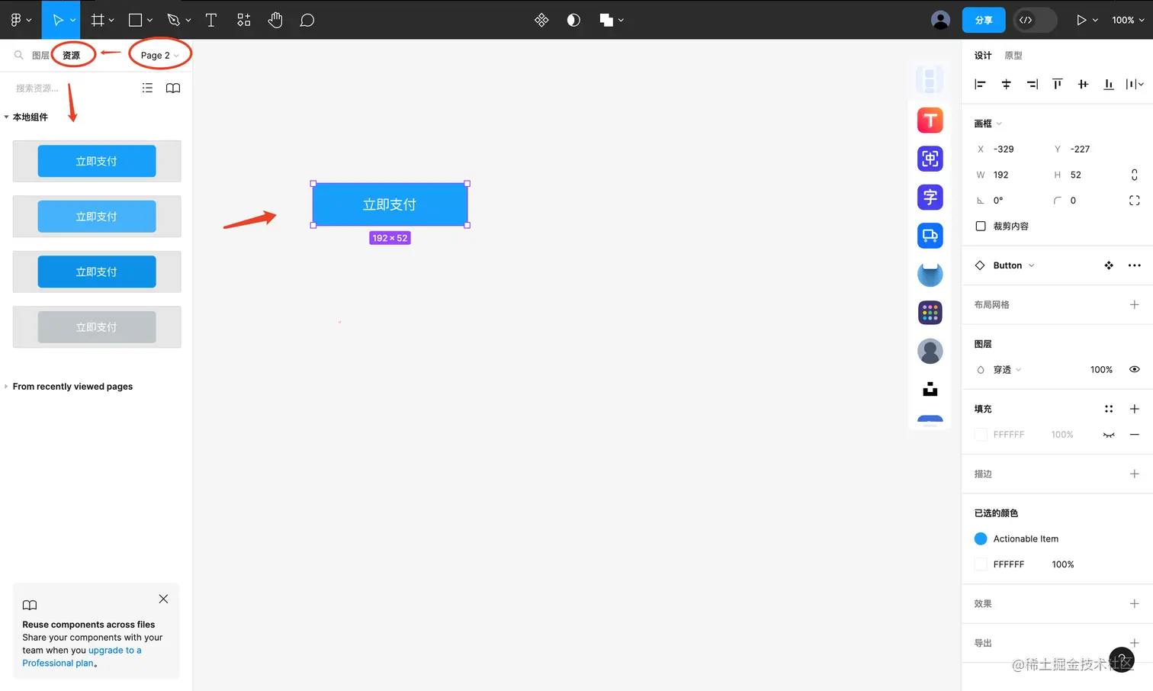Click the create component icon
1153x691 pixels.
[541, 21]
